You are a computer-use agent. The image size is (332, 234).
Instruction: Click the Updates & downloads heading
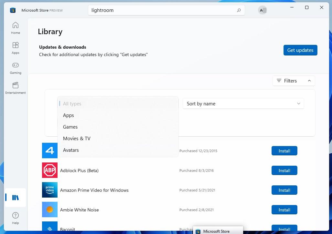[x=63, y=47]
